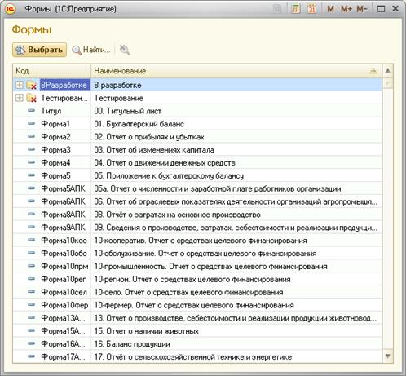Viewport: 406px width, 376px height.
Task: Click the sort indicator in Наименование header
Action: pyautogui.click(x=373, y=71)
